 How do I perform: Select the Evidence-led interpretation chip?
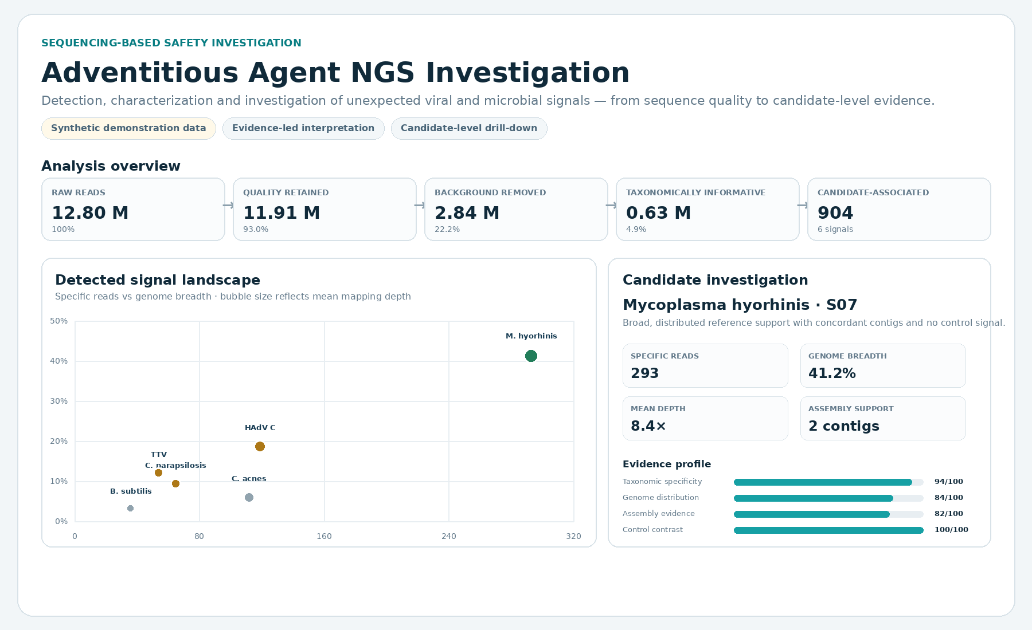pyautogui.click(x=303, y=128)
